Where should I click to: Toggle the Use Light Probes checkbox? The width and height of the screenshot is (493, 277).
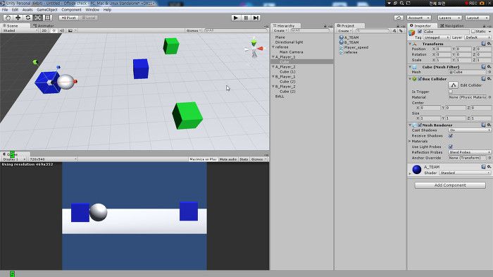[x=451, y=147]
